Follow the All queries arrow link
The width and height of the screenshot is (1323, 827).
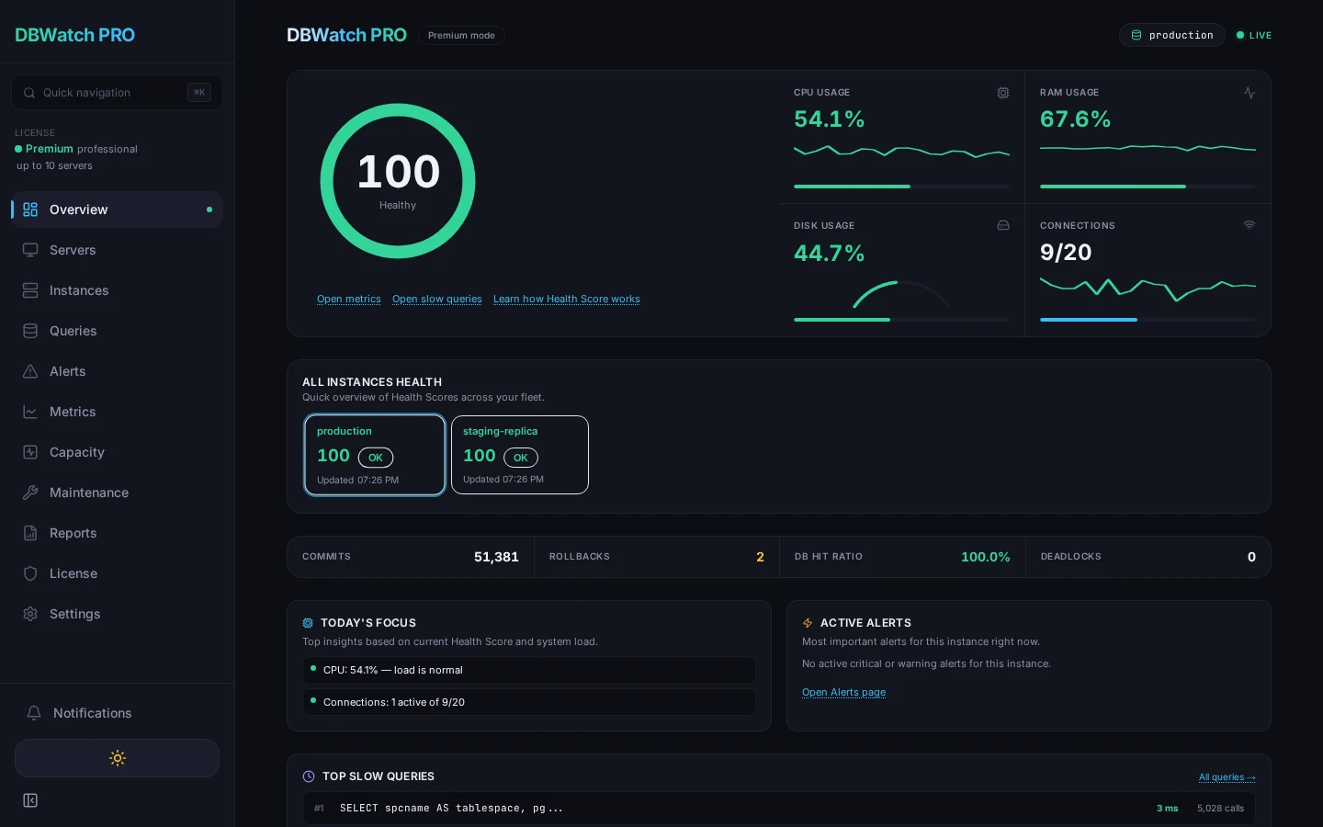click(x=1227, y=776)
